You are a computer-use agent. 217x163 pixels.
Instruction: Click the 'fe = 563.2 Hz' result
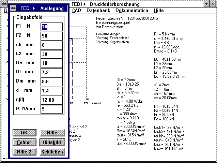(x=128, y=105)
